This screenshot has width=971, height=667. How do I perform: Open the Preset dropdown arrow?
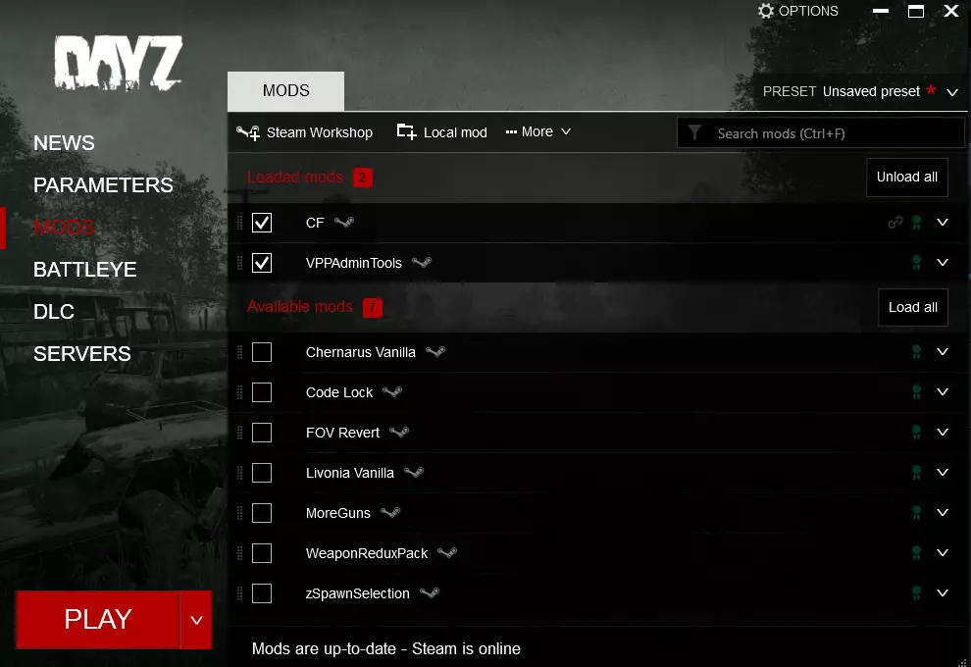952,92
